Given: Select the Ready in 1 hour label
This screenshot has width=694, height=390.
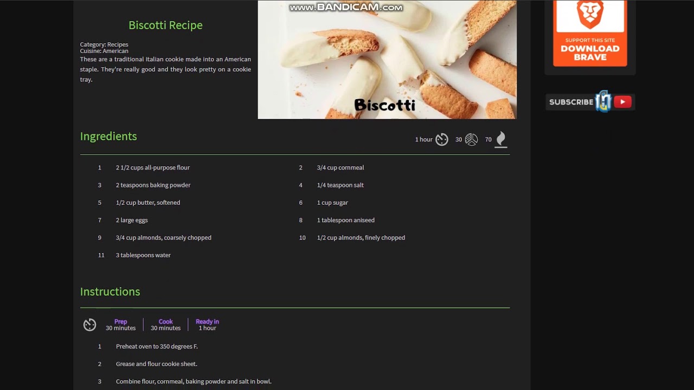Looking at the screenshot, I should click(207, 324).
